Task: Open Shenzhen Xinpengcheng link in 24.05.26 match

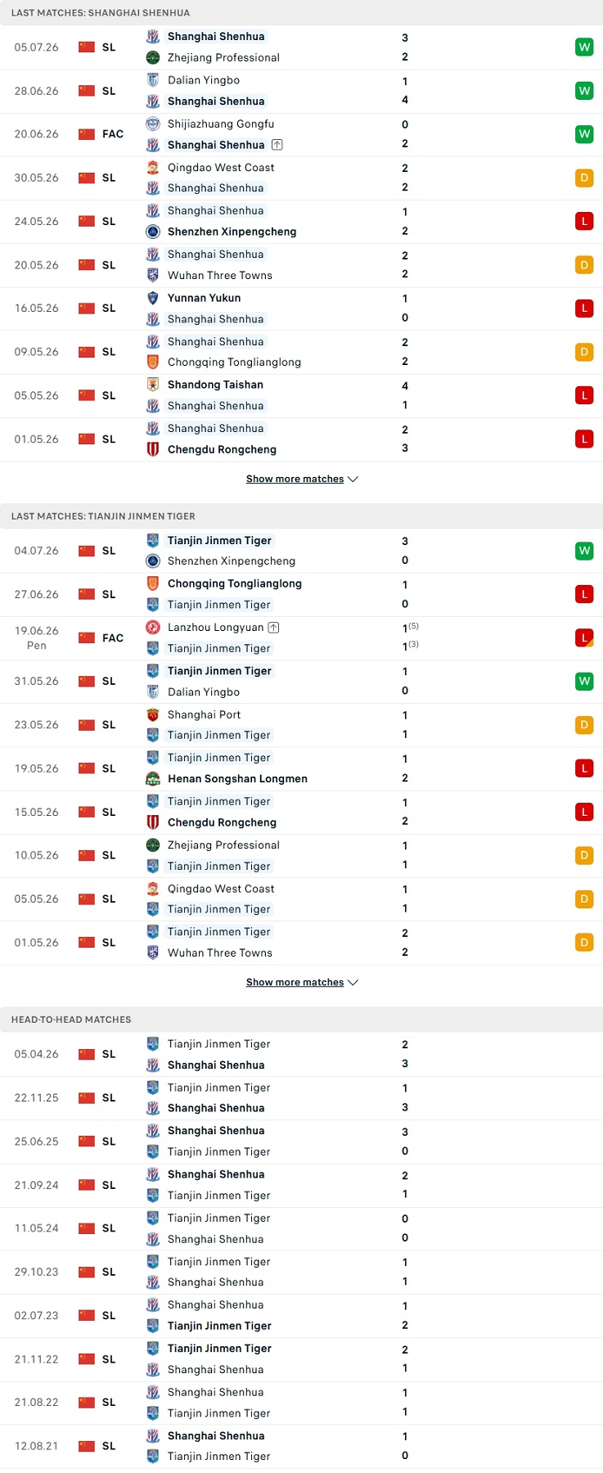Action: click(x=232, y=232)
